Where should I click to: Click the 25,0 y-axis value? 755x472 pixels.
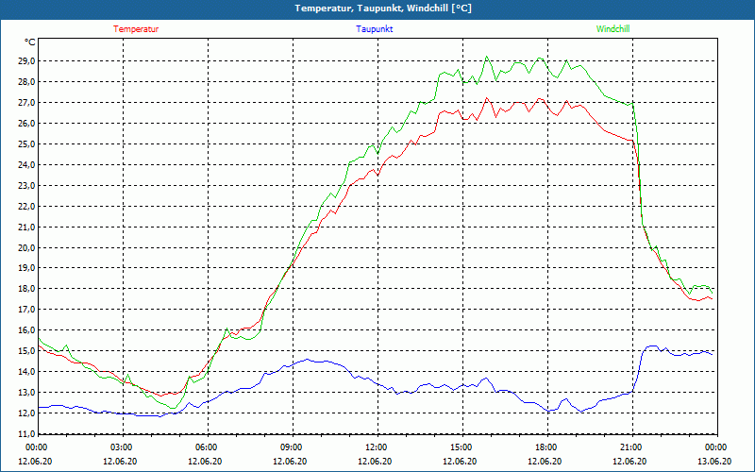(x=27, y=144)
